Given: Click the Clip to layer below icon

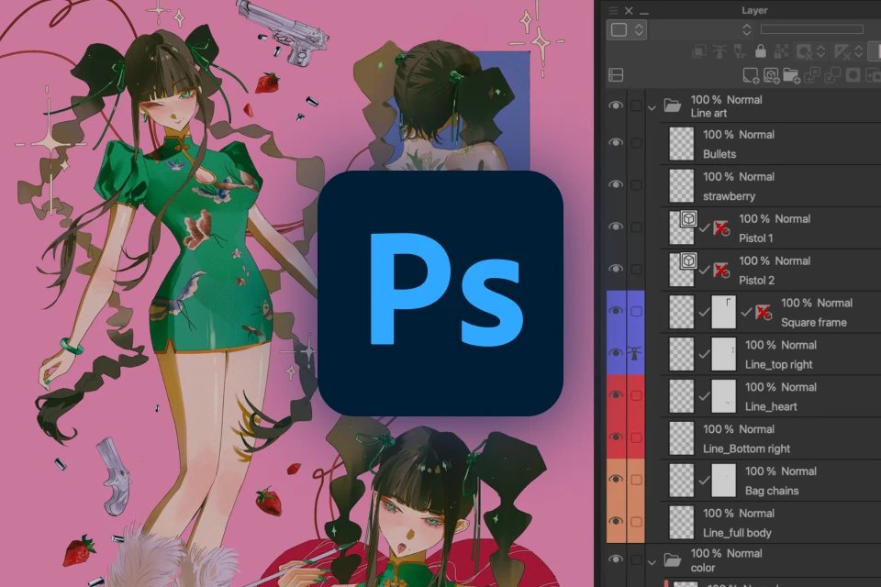Looking at the screenshot, I should tap(699, 51).
